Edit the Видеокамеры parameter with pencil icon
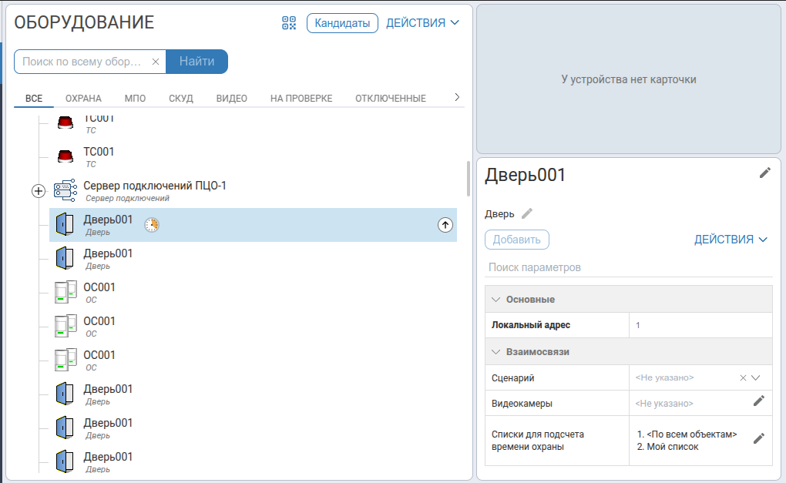Screen dimensions: 786x483 click(x=758, y=401)
